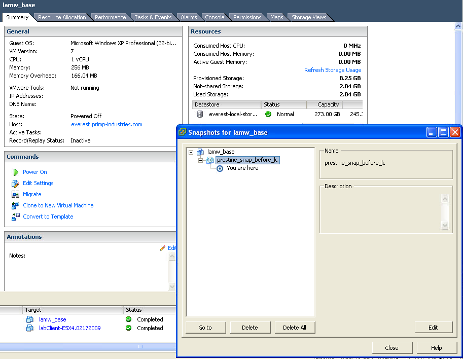
Task: Open the Performance tab
Action: coord(110,17)
